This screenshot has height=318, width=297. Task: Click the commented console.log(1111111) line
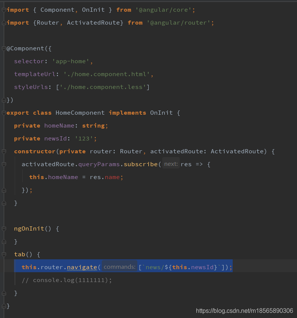[67, 280]
